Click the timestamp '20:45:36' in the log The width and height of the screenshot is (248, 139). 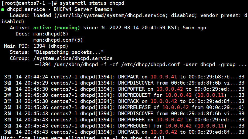36,108
